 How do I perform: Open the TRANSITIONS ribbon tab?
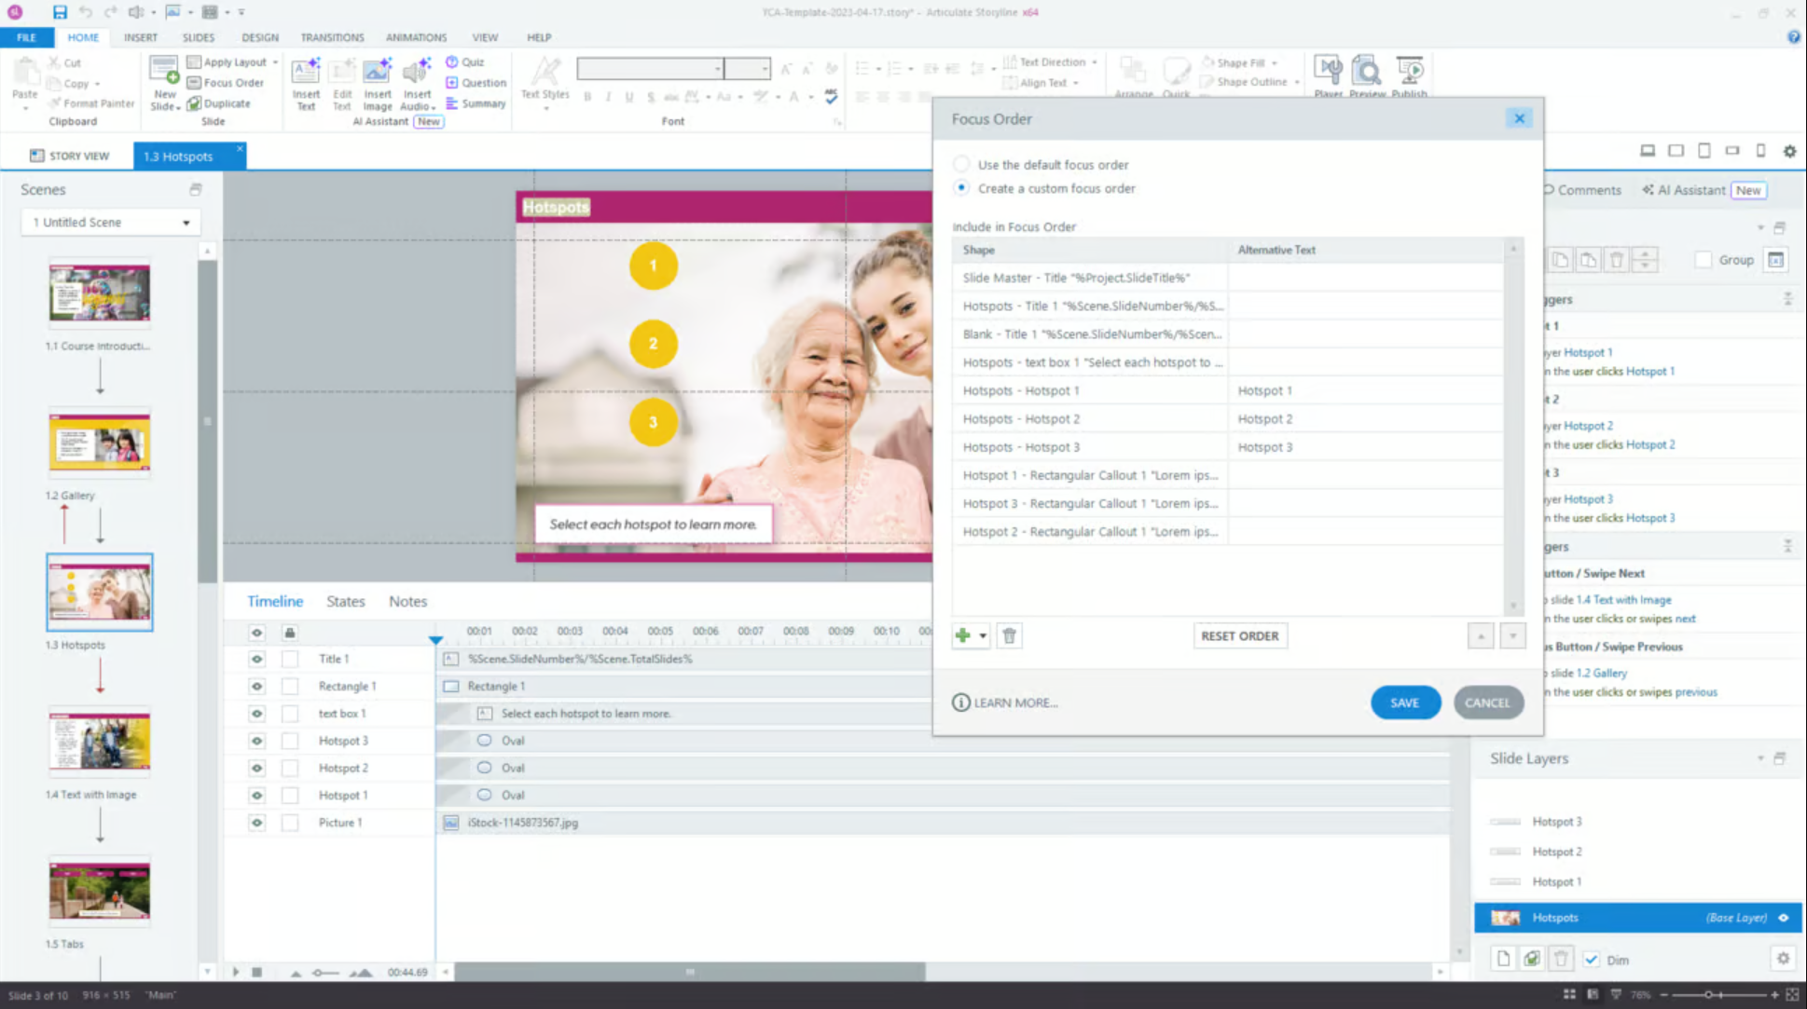pyautogui.click(x=331, y=37)
